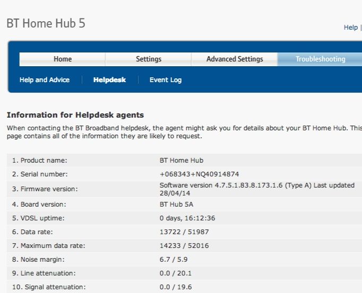Open the Home tab
Screen dimensions: 362x293
coord(62,59)
